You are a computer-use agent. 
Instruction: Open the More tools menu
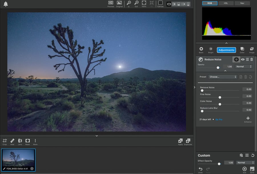(35, 142)
